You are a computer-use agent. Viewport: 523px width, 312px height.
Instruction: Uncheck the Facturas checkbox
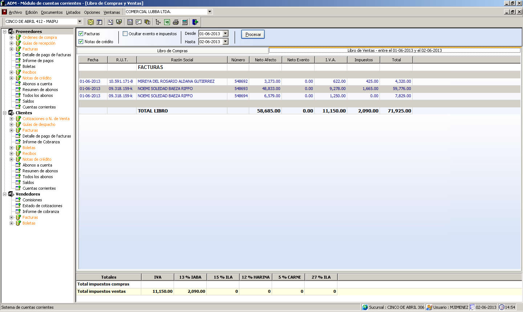(81, 34)
